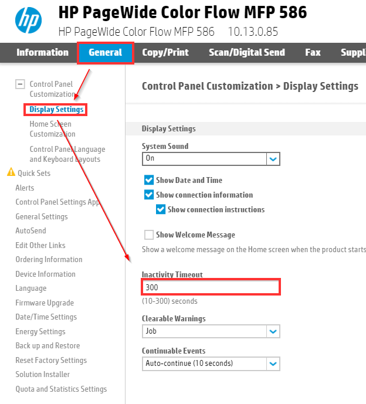This screenshot has height=404, width=366.
Task: Uncheck Show connection information
Action: point(149,195)
